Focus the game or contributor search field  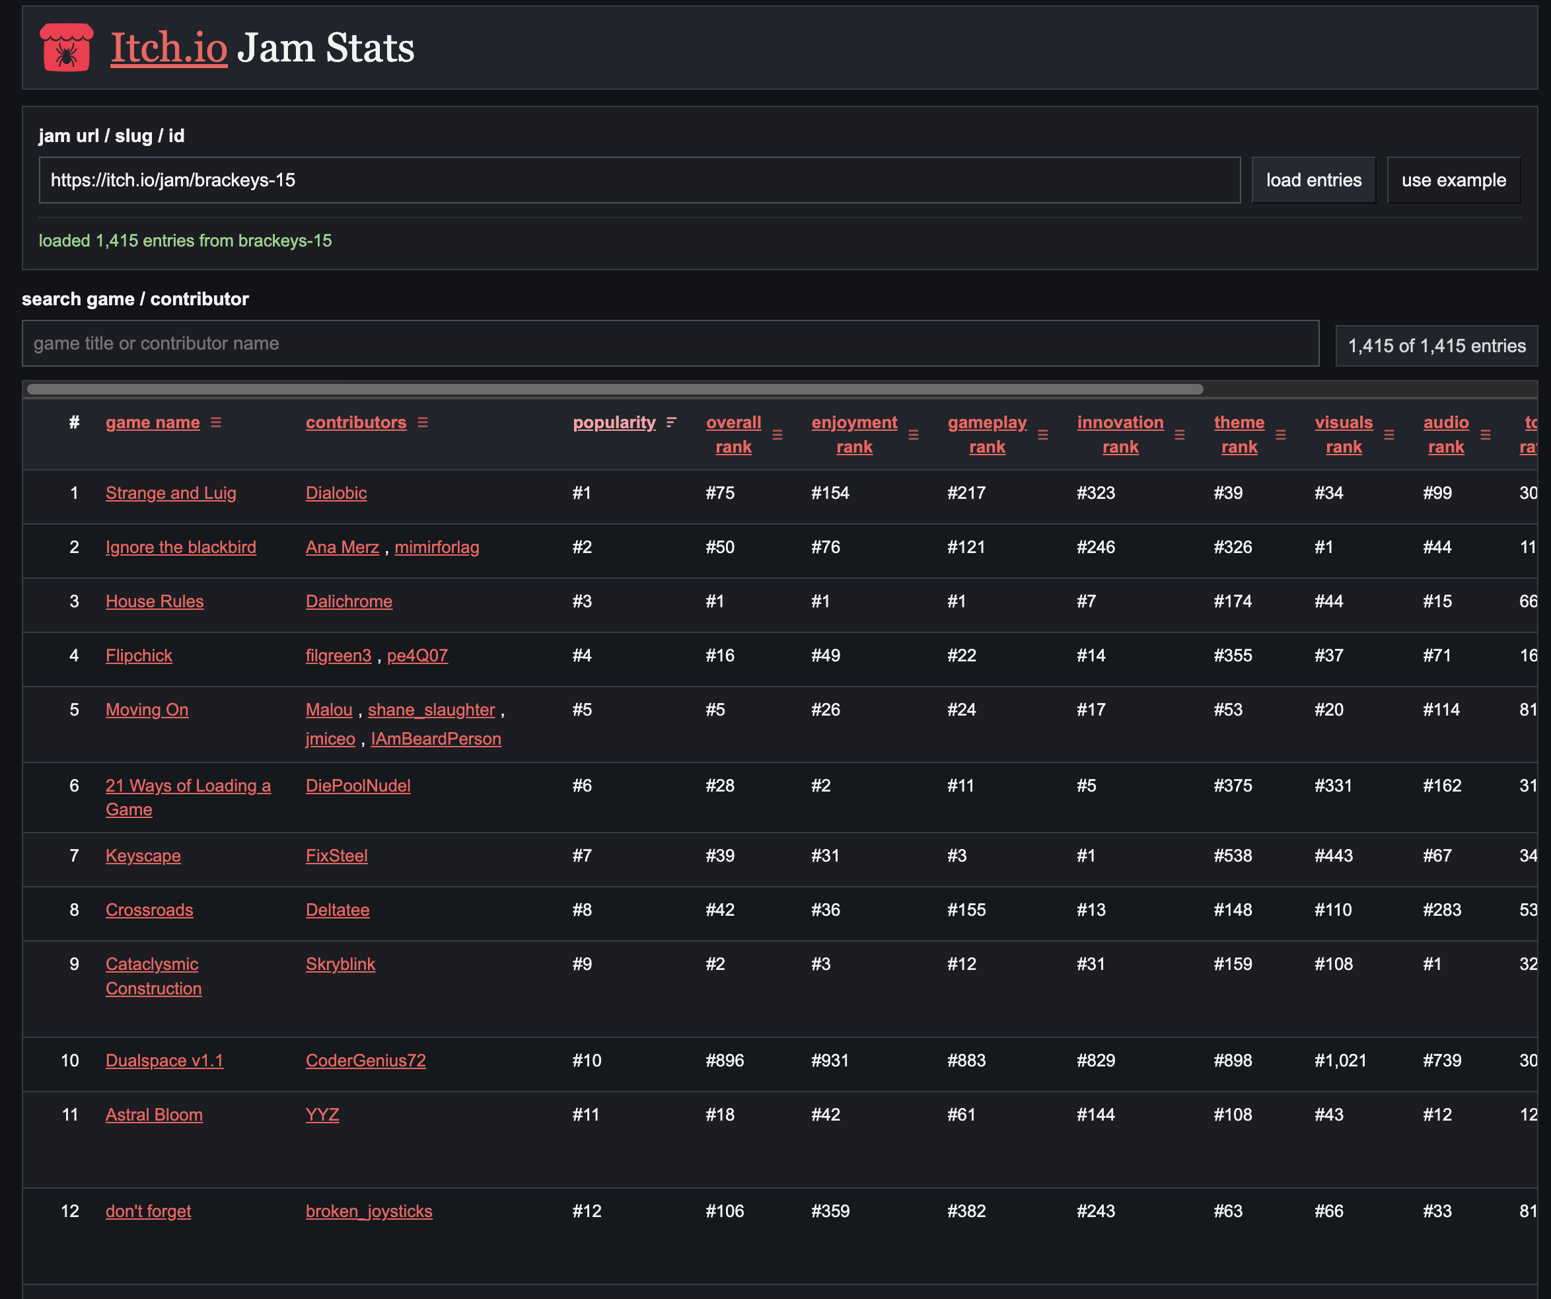click(x=670, y=344)
